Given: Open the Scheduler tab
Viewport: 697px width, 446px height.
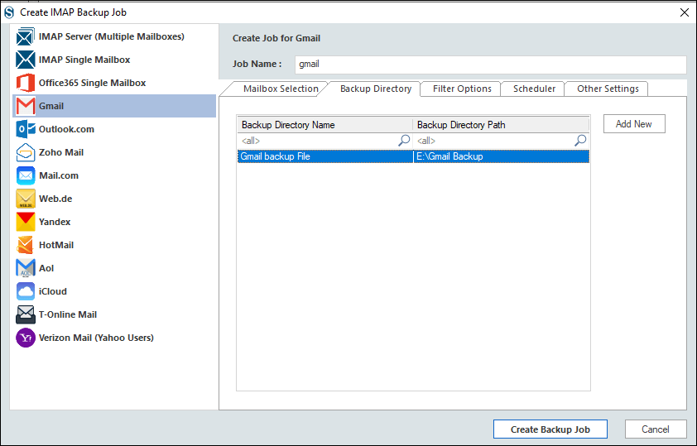Looking at the screenshot, I should pos(534,89).
